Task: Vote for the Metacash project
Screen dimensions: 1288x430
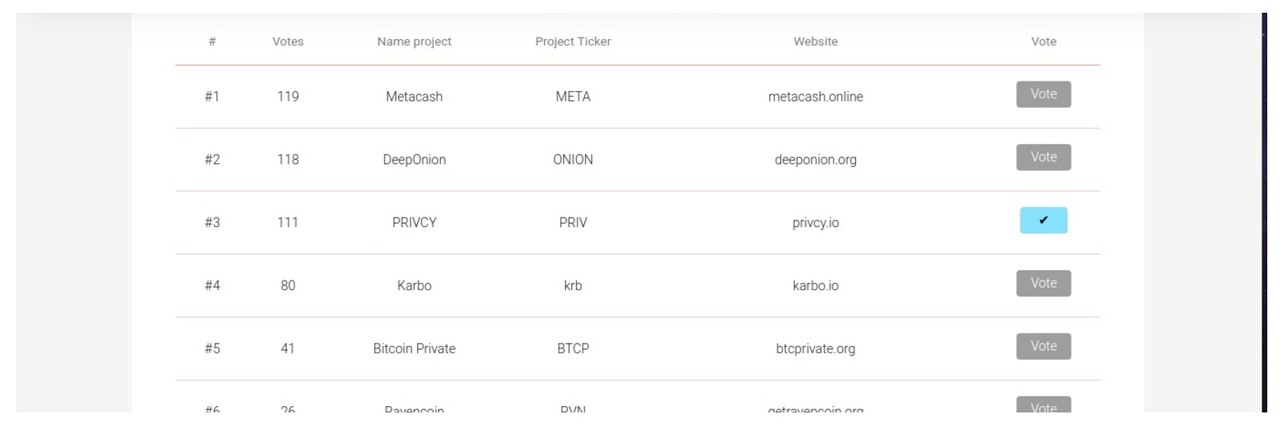Action: (x=1044, y=94)
